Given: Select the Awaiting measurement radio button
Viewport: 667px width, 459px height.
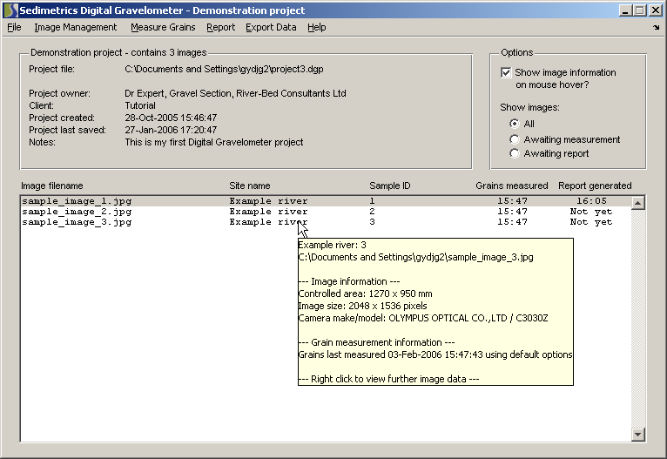Looking at the screenshot, I should pos(515,139).
